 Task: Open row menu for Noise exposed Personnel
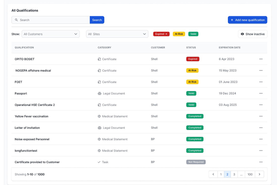(x=261, y=139)
